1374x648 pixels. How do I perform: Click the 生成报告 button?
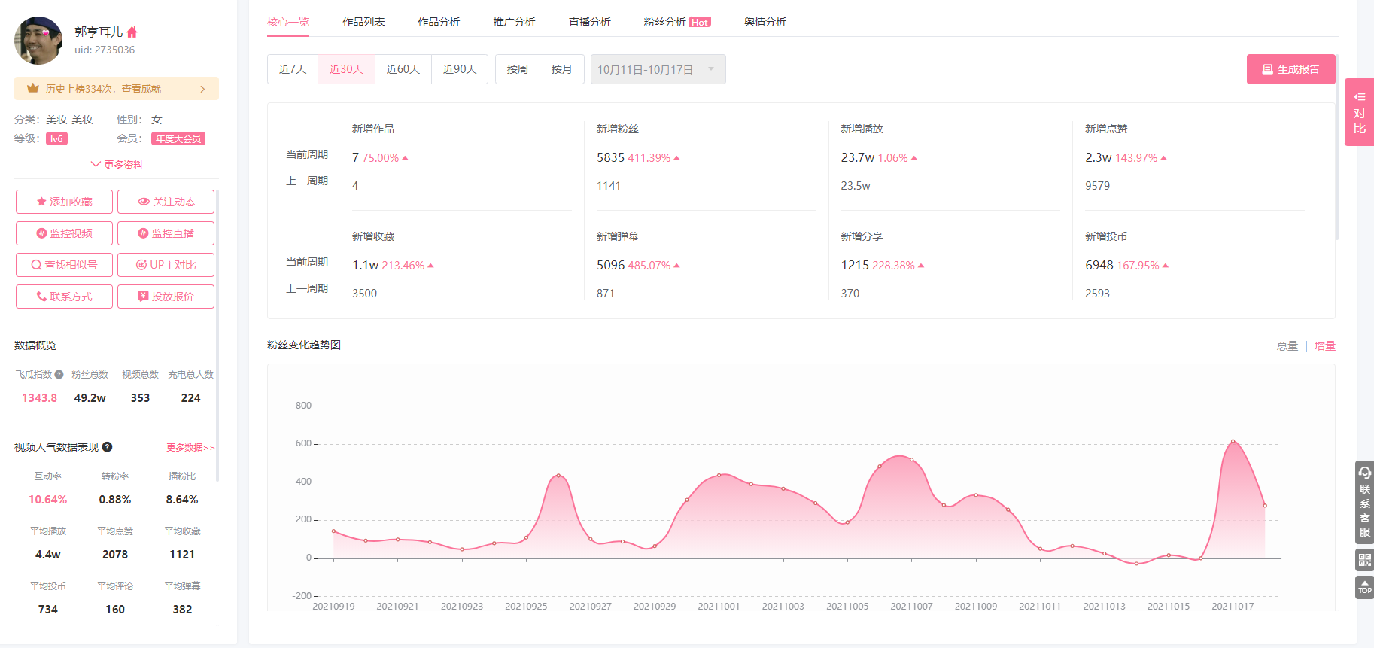[x=1290, y=69]
